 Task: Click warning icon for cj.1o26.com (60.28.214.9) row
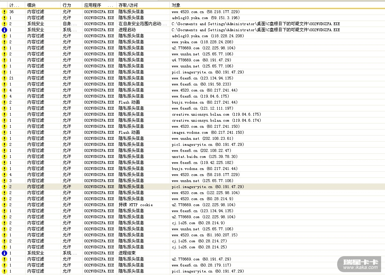coord(4,223)
